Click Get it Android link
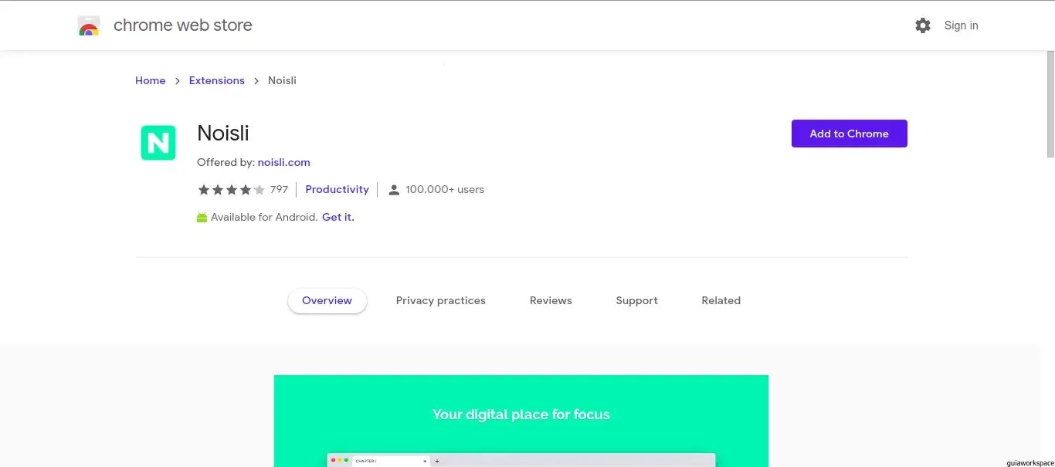1055x467 pixels. click(338, 217)
